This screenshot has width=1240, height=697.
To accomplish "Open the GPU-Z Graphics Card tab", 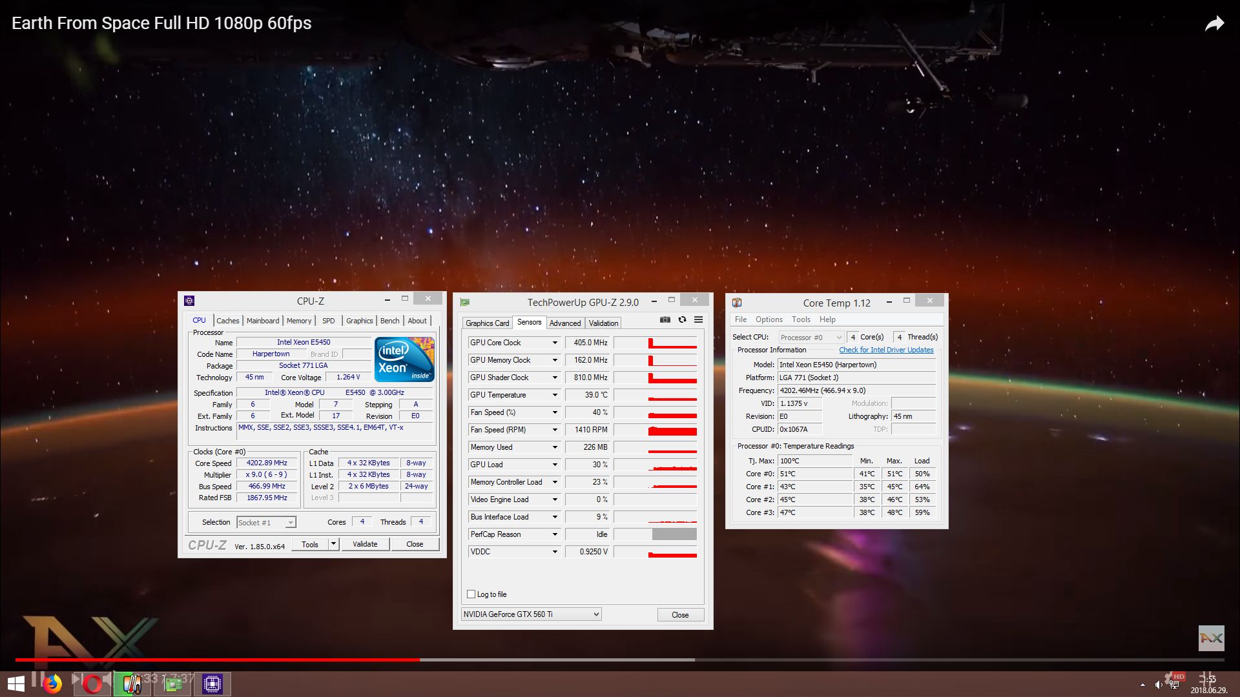I will pyautogui.click(x=488, y=323).
